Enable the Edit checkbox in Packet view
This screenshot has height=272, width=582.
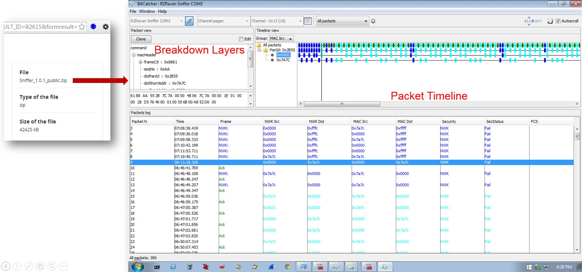tap(241, 39)
